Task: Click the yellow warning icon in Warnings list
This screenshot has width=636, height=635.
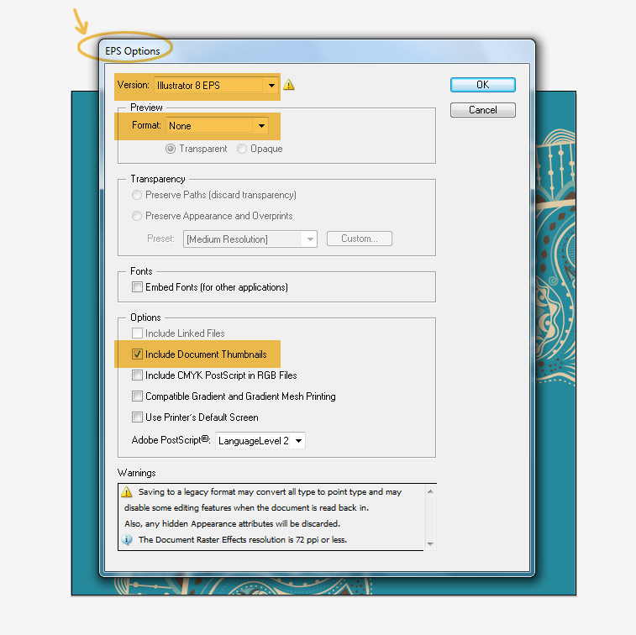Action: pos(127,492)
